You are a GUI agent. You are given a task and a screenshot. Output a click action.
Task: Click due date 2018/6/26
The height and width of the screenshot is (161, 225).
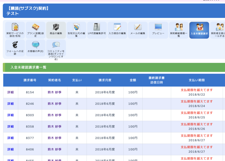(197, 129)
